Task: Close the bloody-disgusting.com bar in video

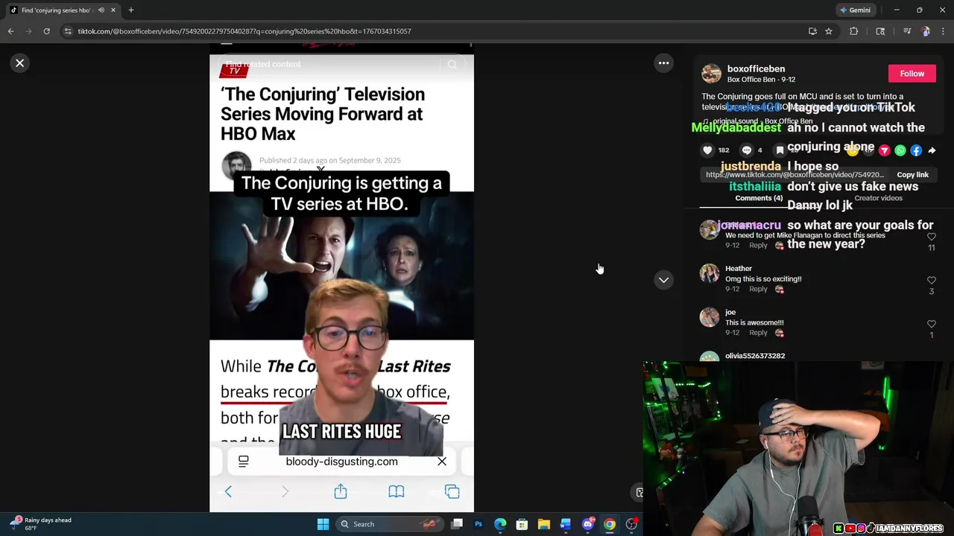Action: tap(442, 462)
